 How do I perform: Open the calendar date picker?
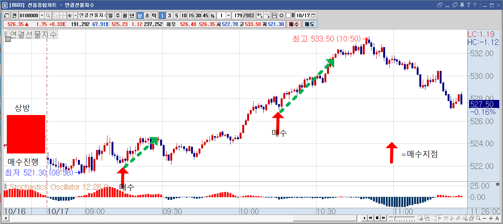coord(313,15)
